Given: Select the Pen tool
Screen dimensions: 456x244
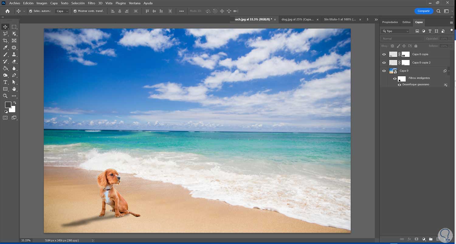Looking at the screenshot, I should [x=14, y=75].
